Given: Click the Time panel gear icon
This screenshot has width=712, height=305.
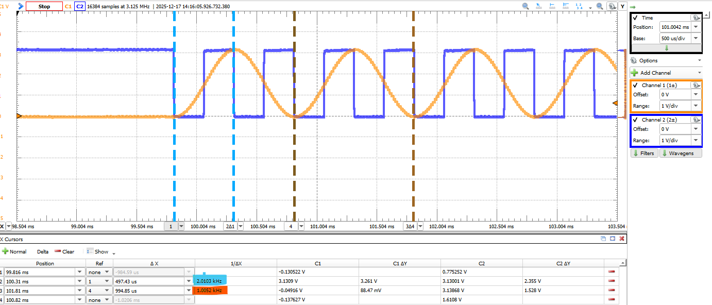Looking at the screenshot, I should coord(695,18).
